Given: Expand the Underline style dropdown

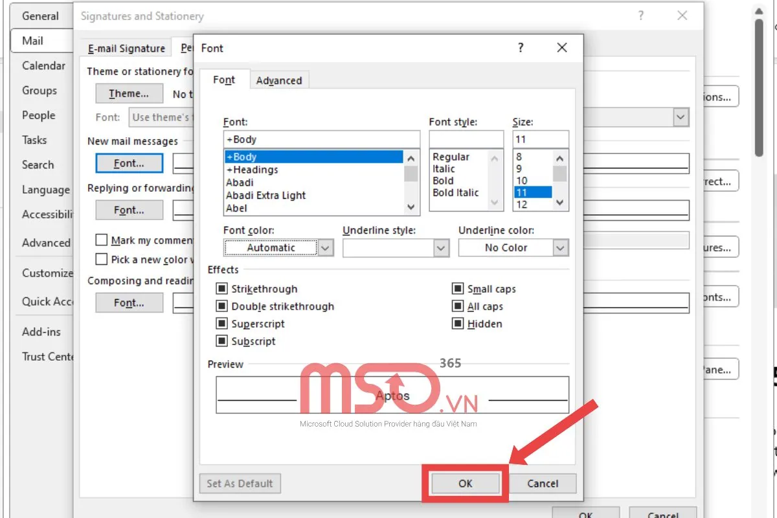Looking at the screenshot, I should point(441,248).
